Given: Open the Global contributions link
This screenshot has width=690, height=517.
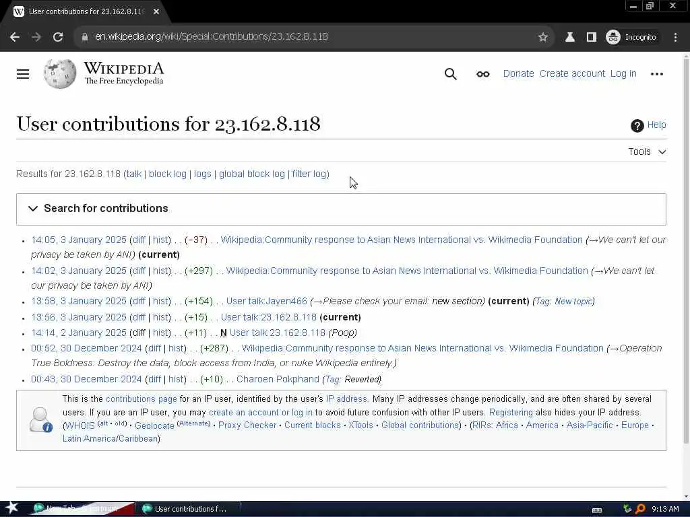Looking at the screenshot, I should click(x=420, y=425).
